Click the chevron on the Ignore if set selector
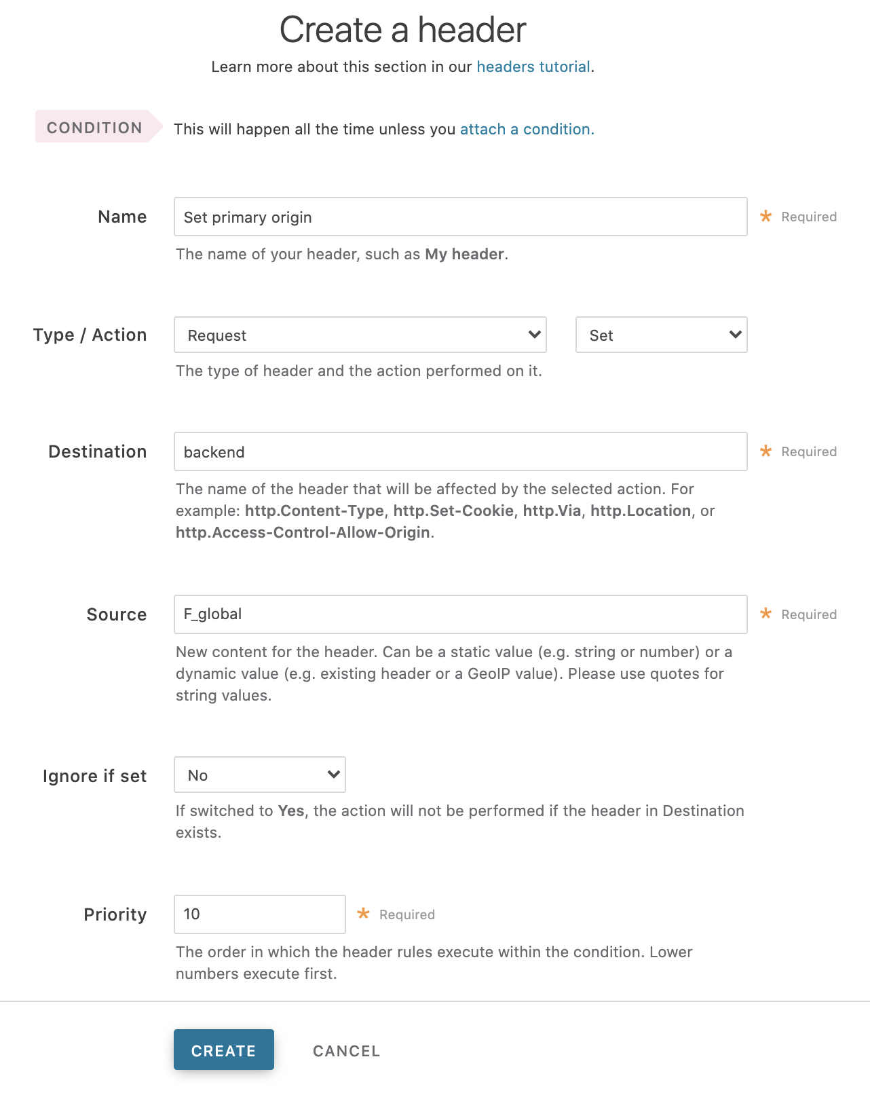Viewport: 870px width, 1093px height. tap(332, 774)
